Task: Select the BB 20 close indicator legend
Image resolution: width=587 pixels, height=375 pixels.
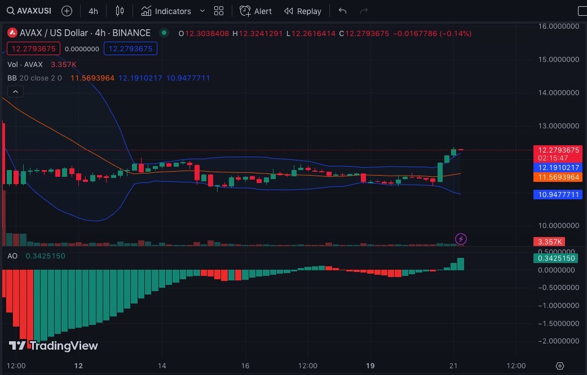Action: click(x=34, y=78)
